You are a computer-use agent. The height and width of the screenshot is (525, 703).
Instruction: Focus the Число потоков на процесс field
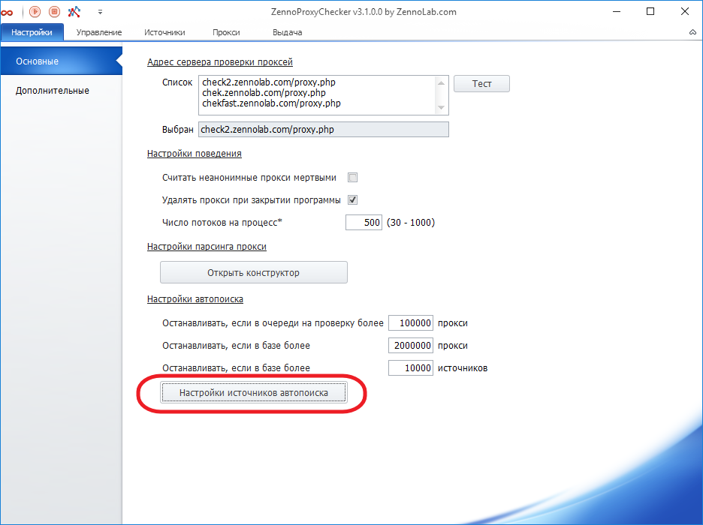click(364, 223)
